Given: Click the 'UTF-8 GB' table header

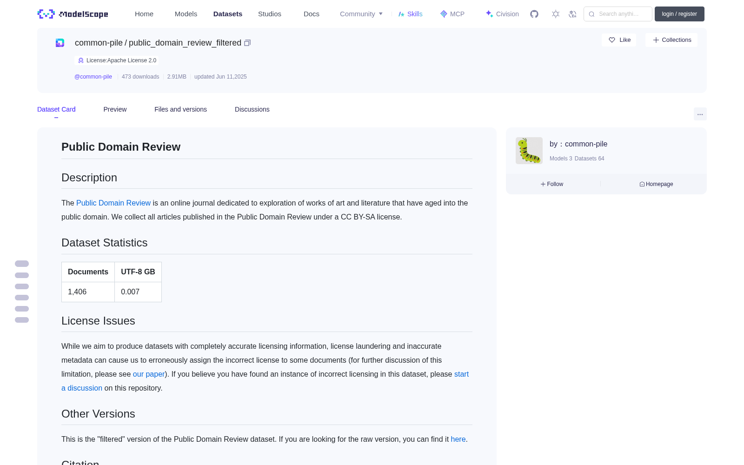Looking at the screenshot, I should click(138, 272).
